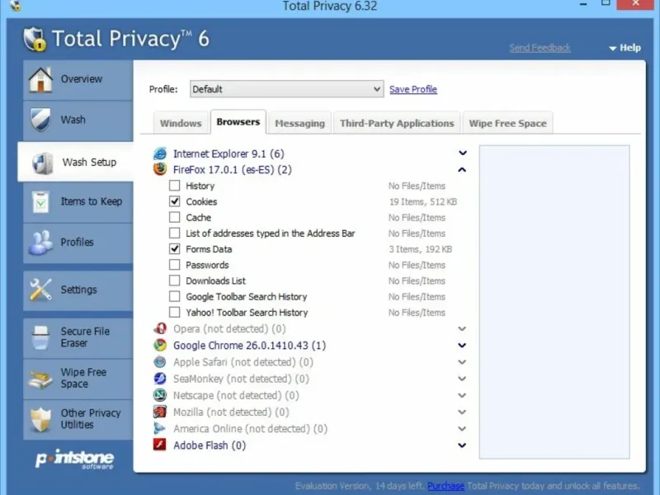Click the Mozilla dinosaur icon

click(x=160, y=412)
